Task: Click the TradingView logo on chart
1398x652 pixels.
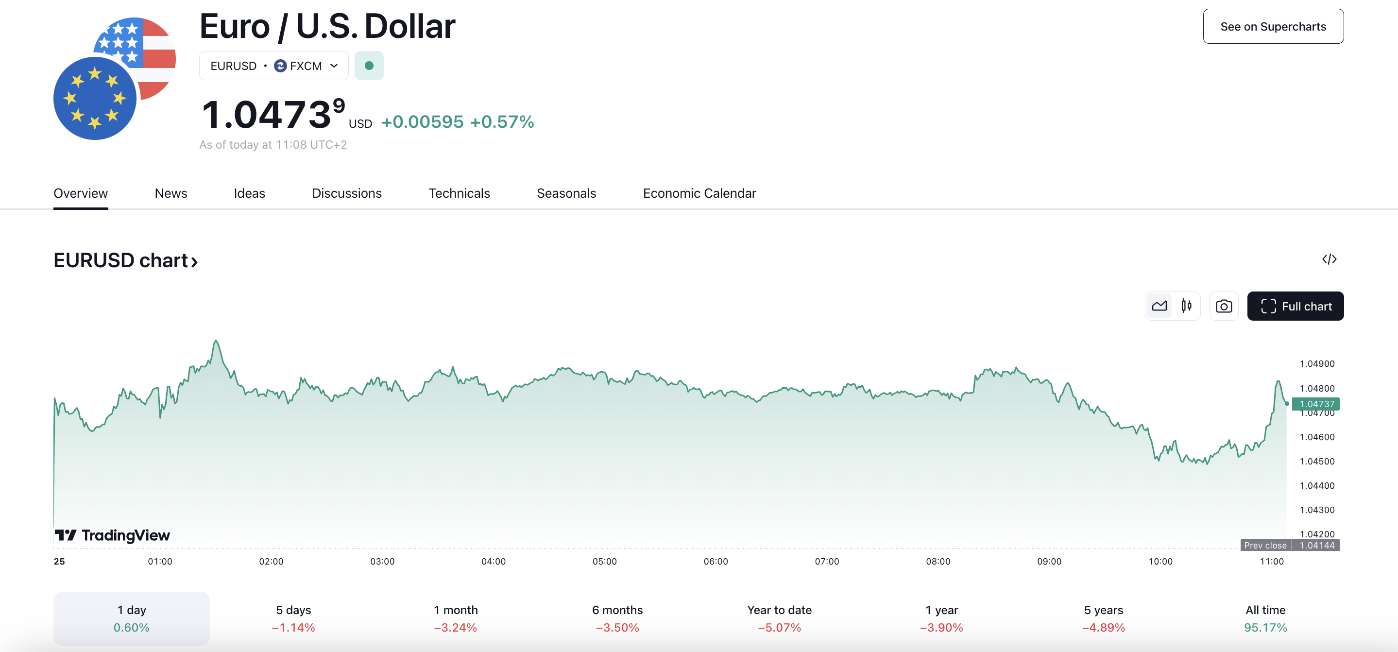Action: click(x=112, y=535)
